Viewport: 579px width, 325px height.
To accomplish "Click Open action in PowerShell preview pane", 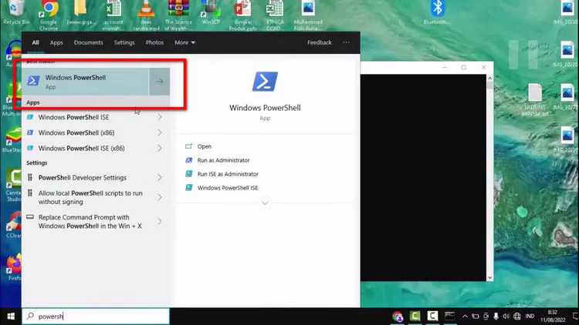I will (205, 146).
